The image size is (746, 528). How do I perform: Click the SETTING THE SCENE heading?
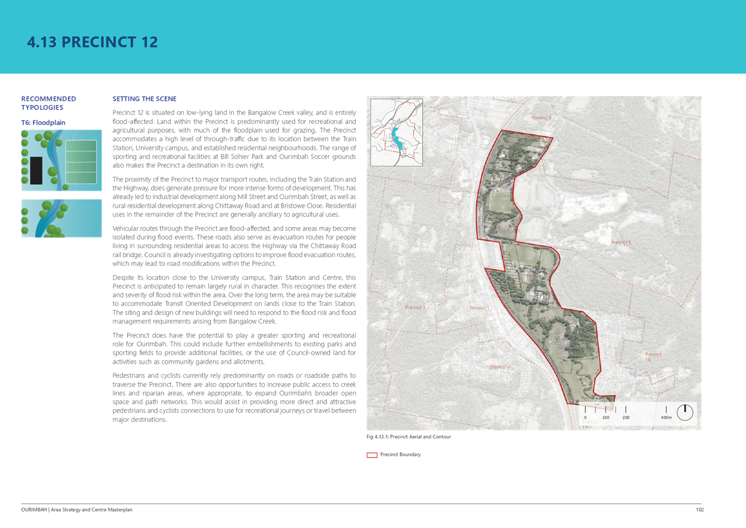(144, 99)
